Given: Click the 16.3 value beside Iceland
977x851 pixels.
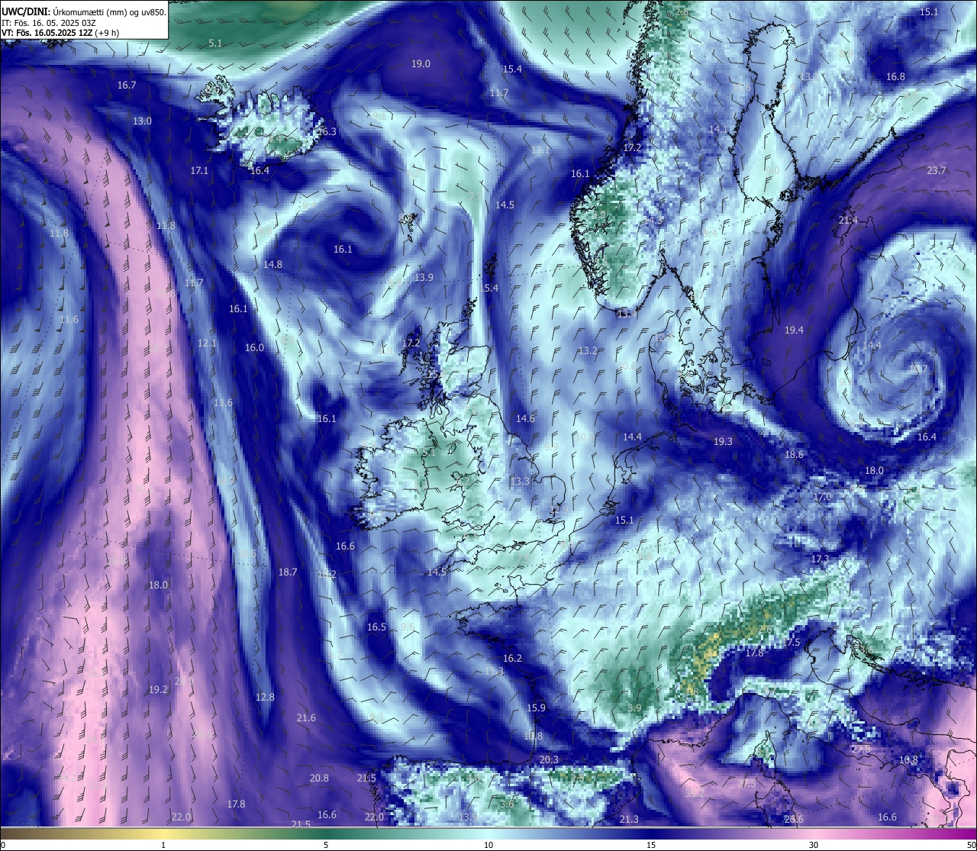Looking at the screenshot, I should pyautogui.click(x=327, y=132).
